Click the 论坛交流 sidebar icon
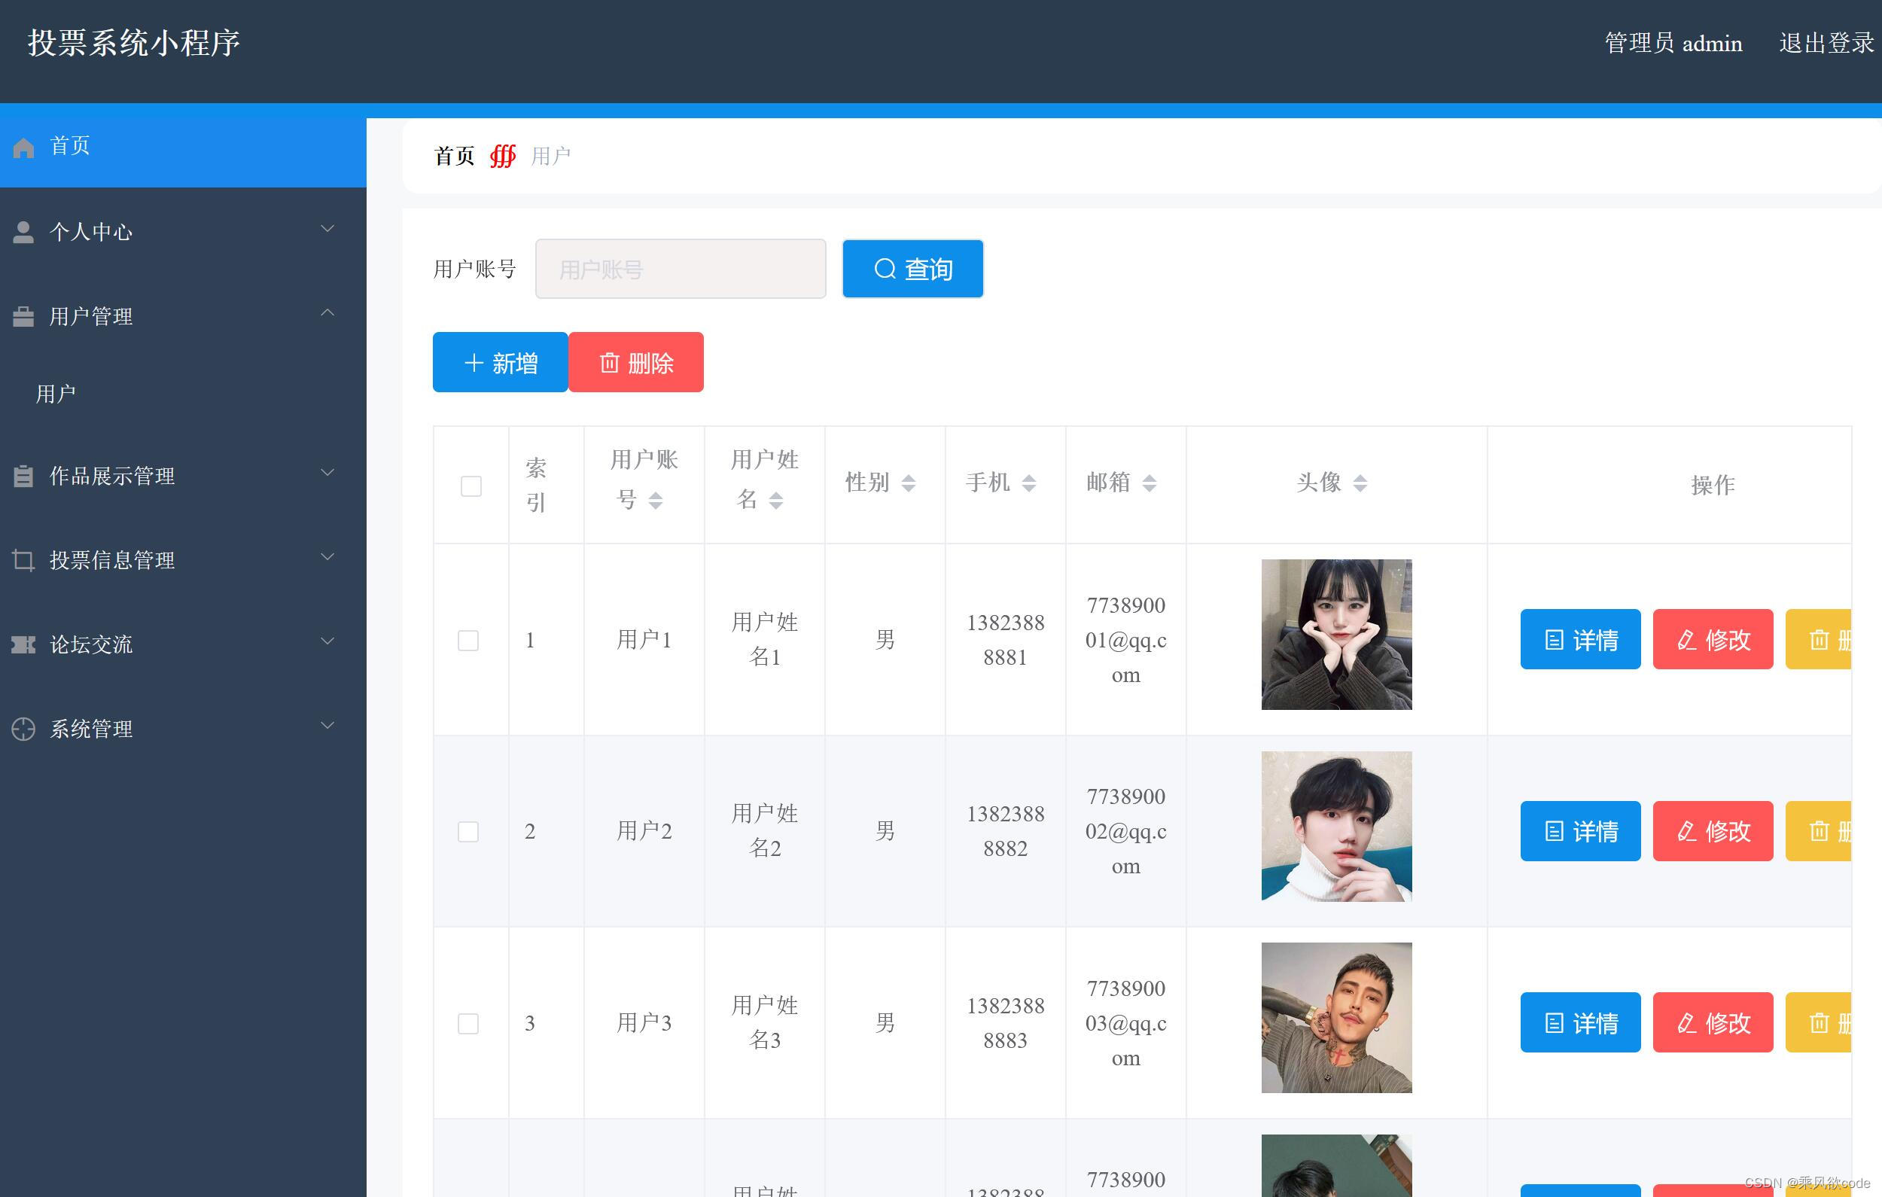The width and height of the screenshot is (1882, 1197). (x=23, y=644)
